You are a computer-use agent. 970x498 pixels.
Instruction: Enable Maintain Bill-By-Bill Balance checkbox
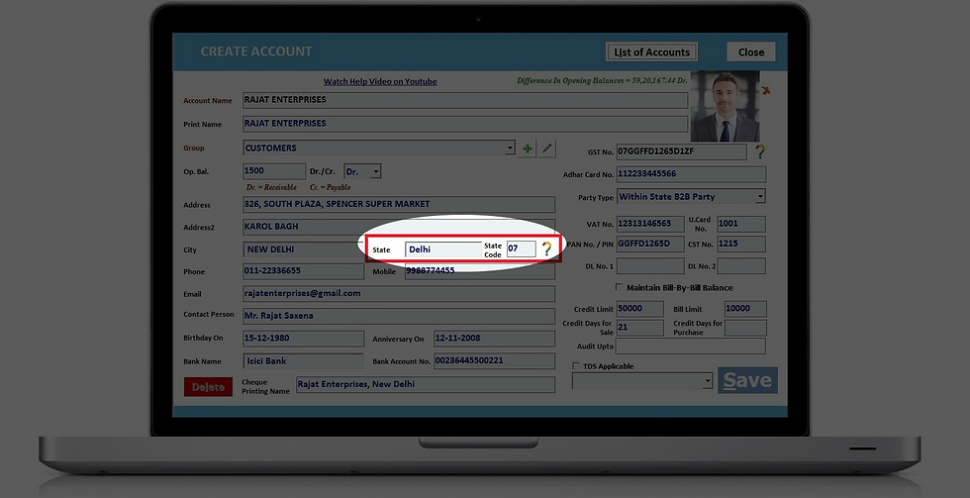tap(619, 288)
